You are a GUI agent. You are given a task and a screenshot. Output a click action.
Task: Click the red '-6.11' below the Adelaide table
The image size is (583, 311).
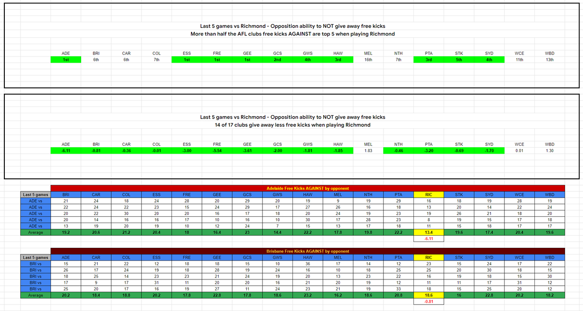pyautogui.click(x=429, y=239)
